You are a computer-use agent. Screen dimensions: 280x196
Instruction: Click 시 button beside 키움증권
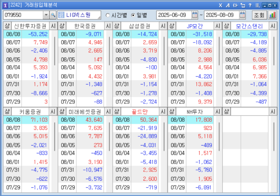pos(53,112)
